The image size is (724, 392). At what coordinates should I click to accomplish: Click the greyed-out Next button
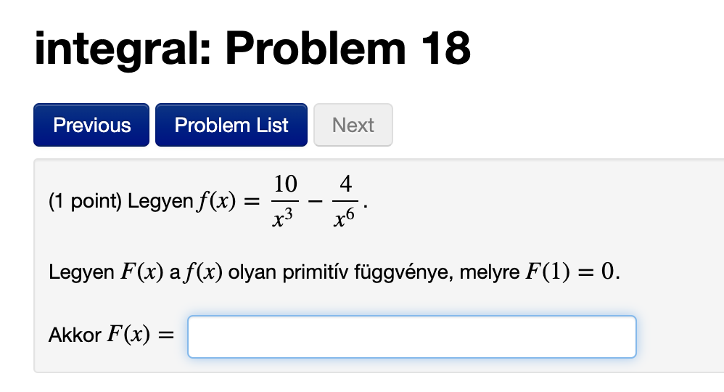point(353,125)
